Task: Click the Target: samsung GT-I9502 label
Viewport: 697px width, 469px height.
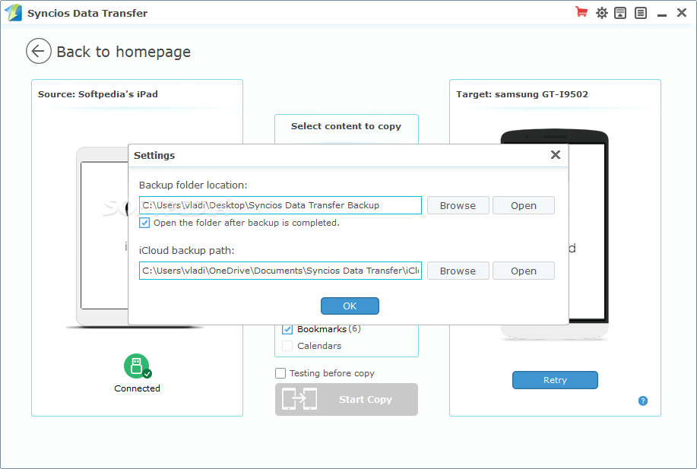Action: [x=522, y=94]
